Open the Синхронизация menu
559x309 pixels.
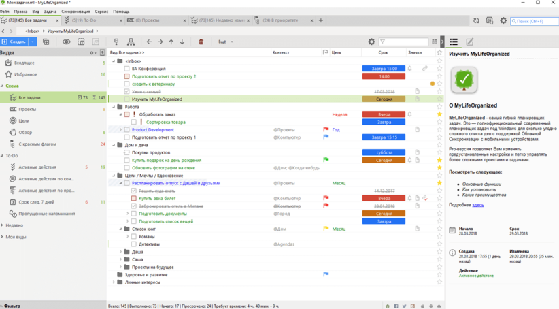click(x=75, y=12)
